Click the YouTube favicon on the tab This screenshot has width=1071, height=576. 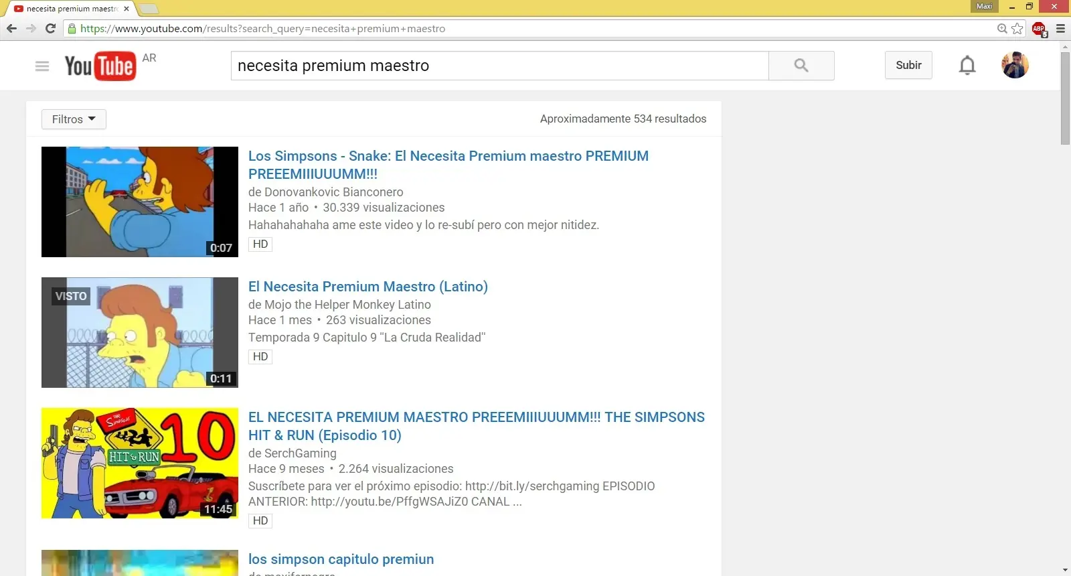tap(19, 9)
